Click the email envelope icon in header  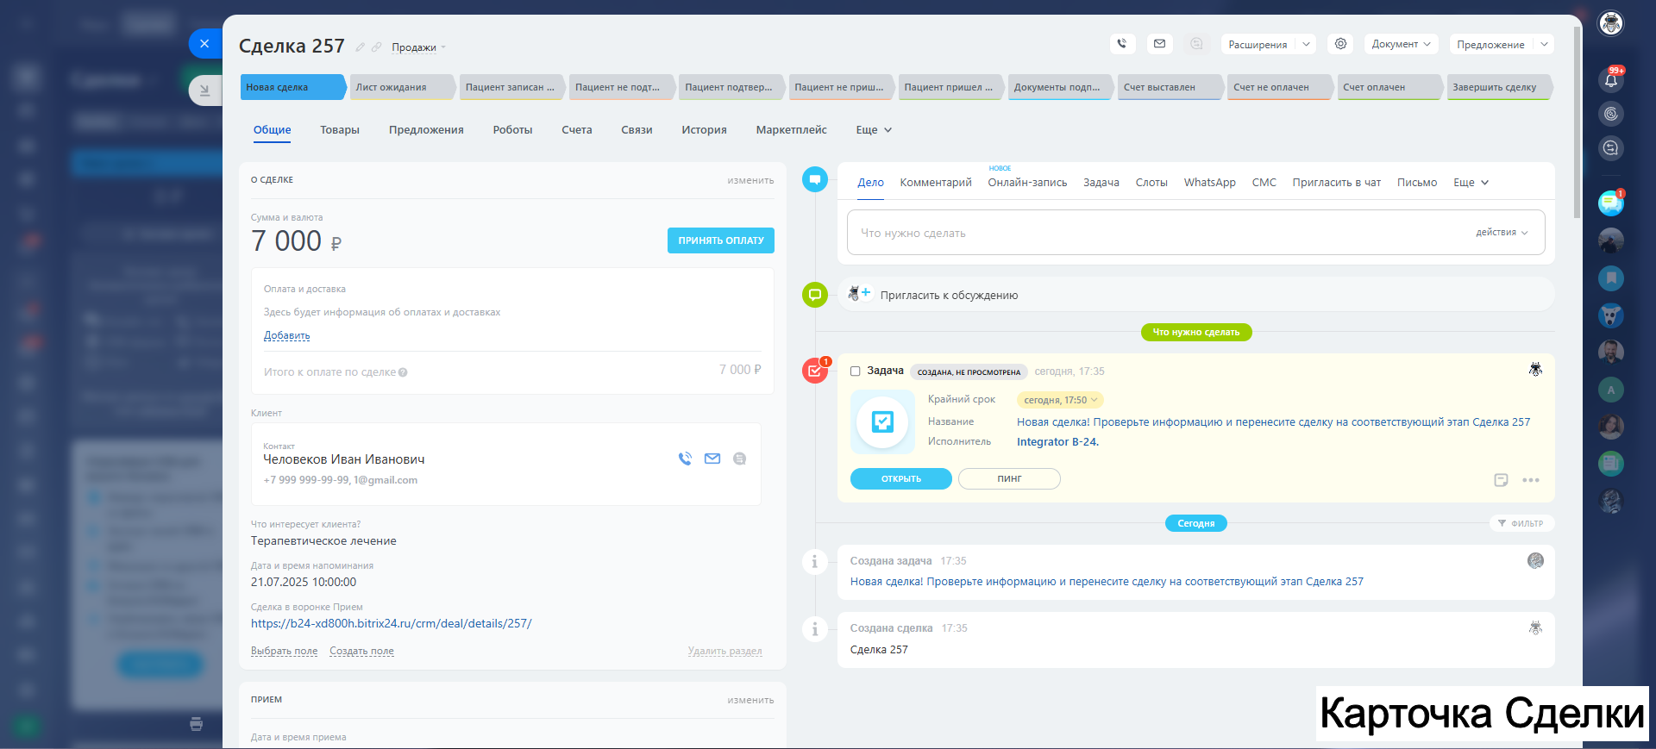coord(1159,44)
